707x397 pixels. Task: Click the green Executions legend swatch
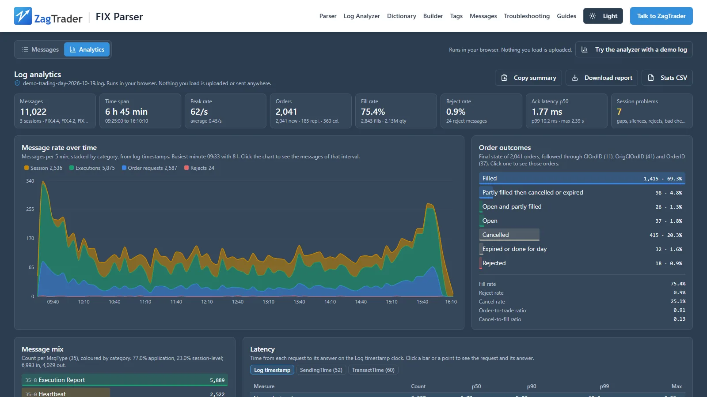pyautogui.click(x=72, y=168)
